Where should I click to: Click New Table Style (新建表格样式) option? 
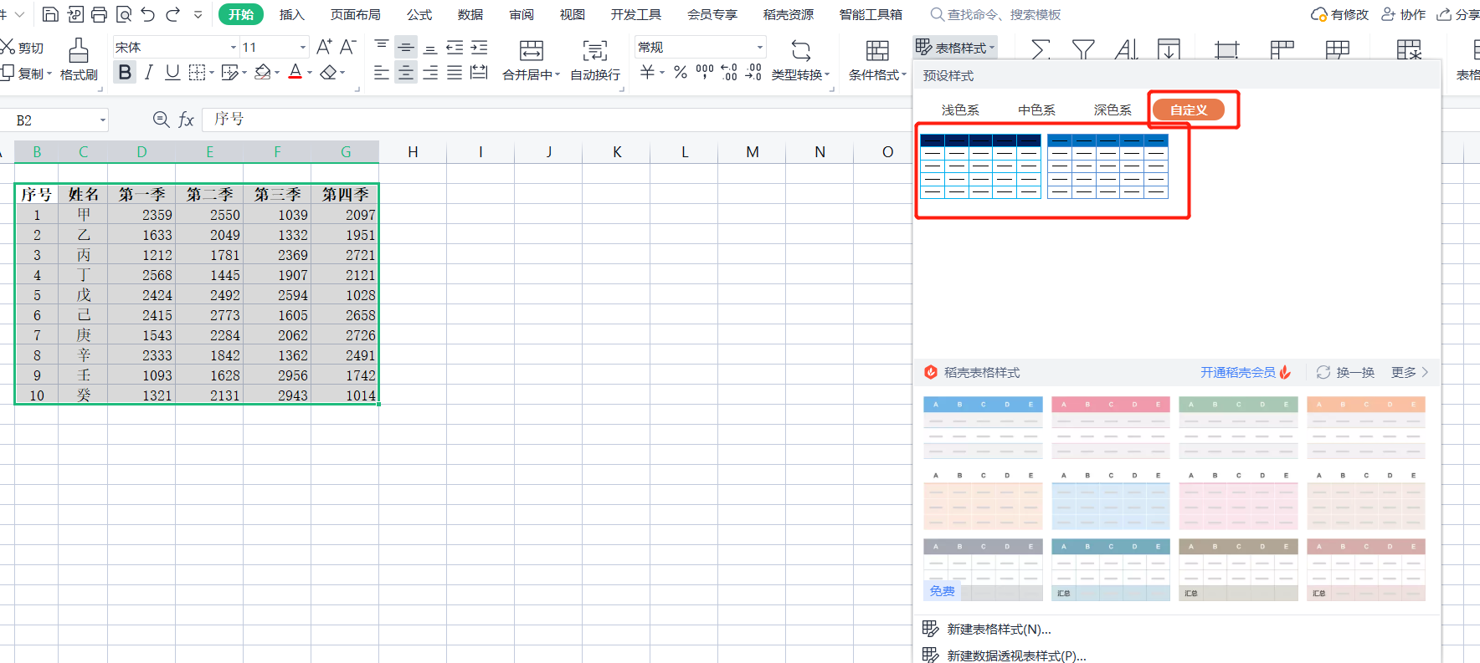click(x=998, y=629)
